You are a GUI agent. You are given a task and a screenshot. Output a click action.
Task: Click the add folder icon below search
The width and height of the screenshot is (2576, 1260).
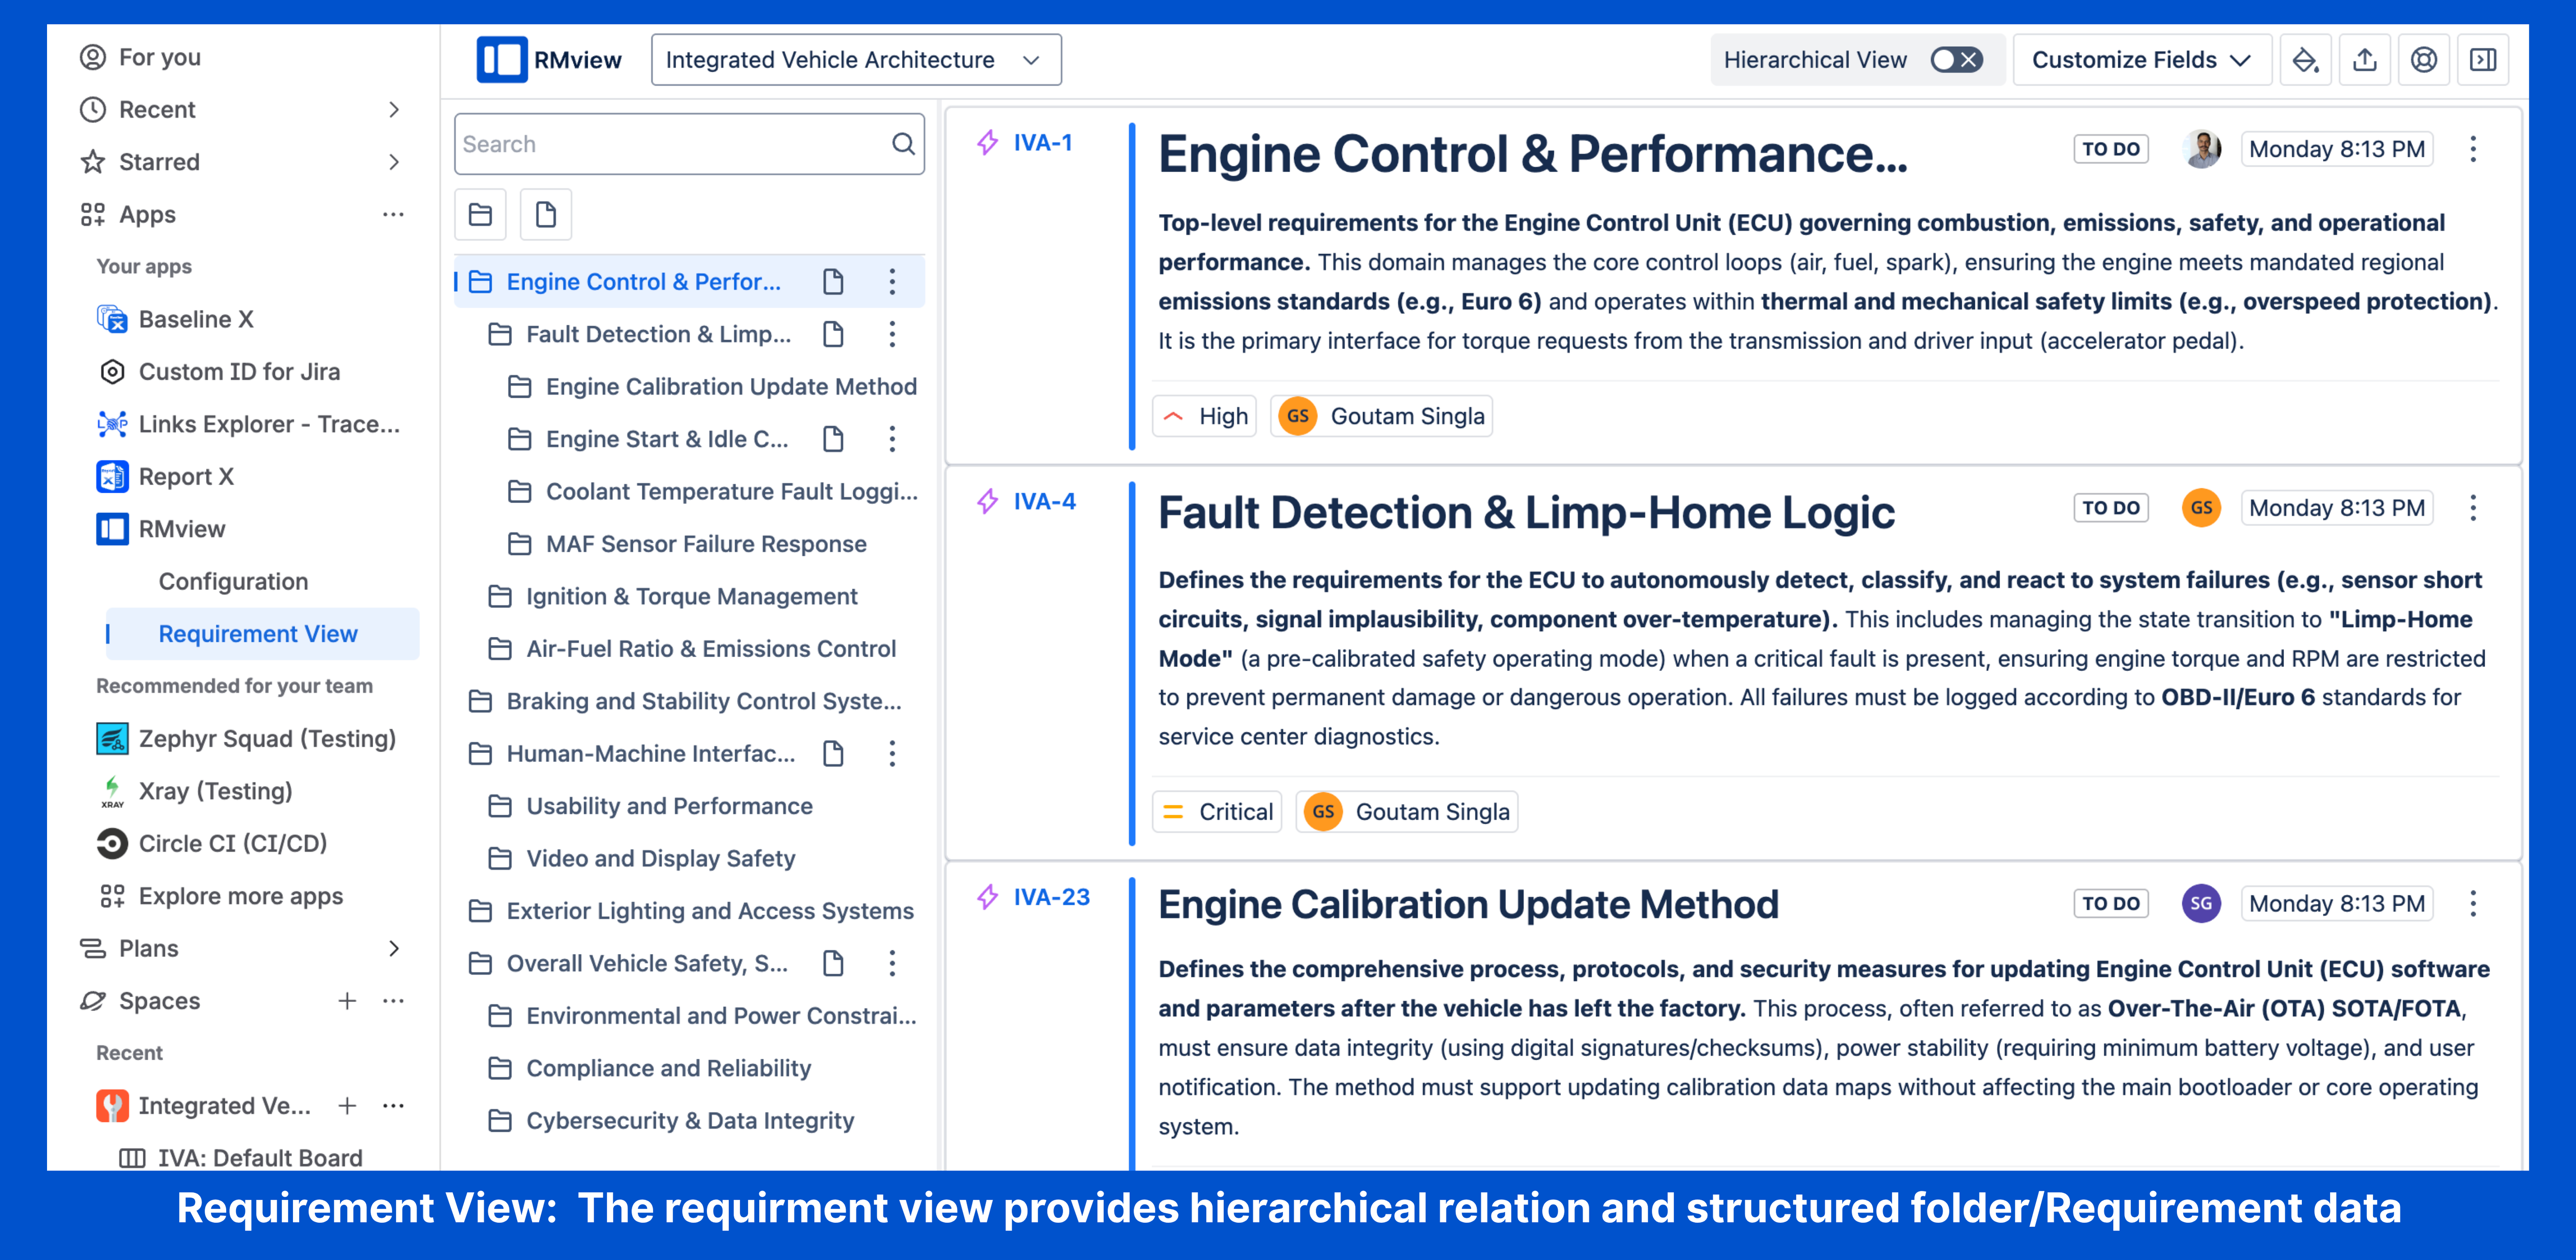[x=480, y=214]
